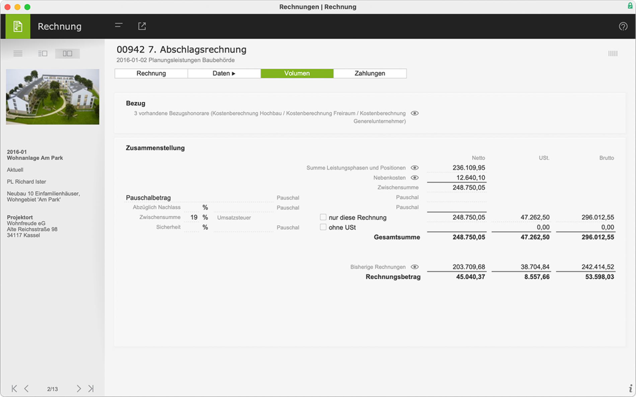Image resolution: width=636 pixels, height=397 pixels.
Task: Click PL Richard Ister in sidebar
Action: [26, 182]
